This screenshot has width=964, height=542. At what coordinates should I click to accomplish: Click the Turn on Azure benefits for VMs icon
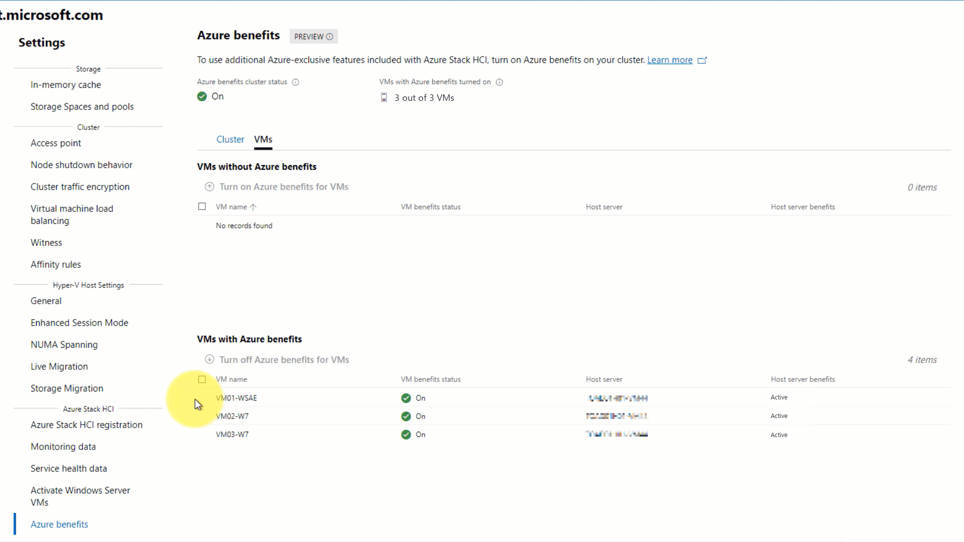click(209, 187)
